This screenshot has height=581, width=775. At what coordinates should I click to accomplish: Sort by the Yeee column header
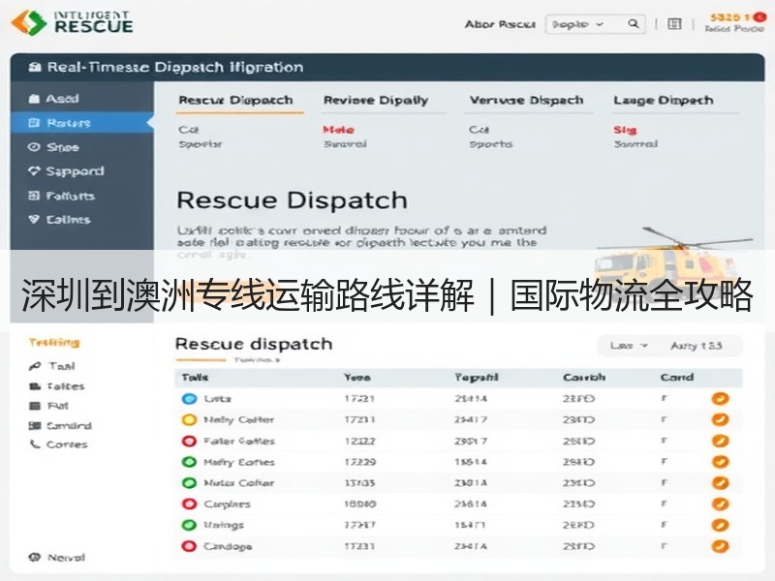coord(357,378)
